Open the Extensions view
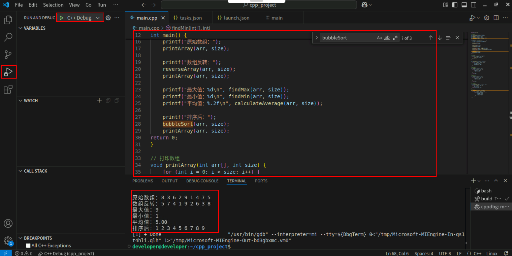Image resolution: width=512 pixels, height=256 pixels. 8,89
